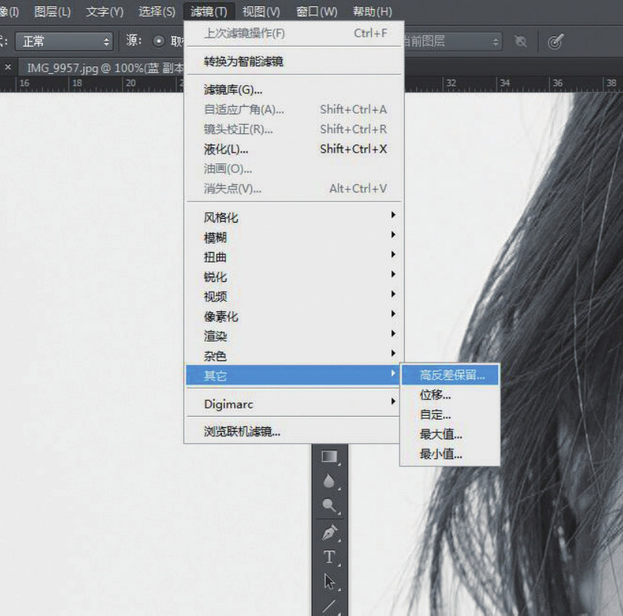The image size is (623, 616).
Task: Open the 正常 blend mode dropdown
Action: (63, 41)
